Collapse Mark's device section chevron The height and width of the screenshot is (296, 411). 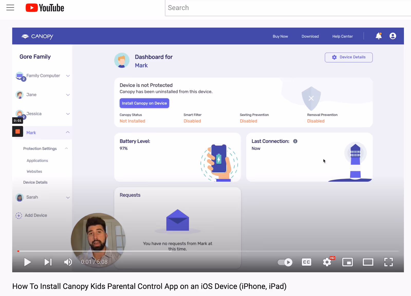tap(68, 132)
